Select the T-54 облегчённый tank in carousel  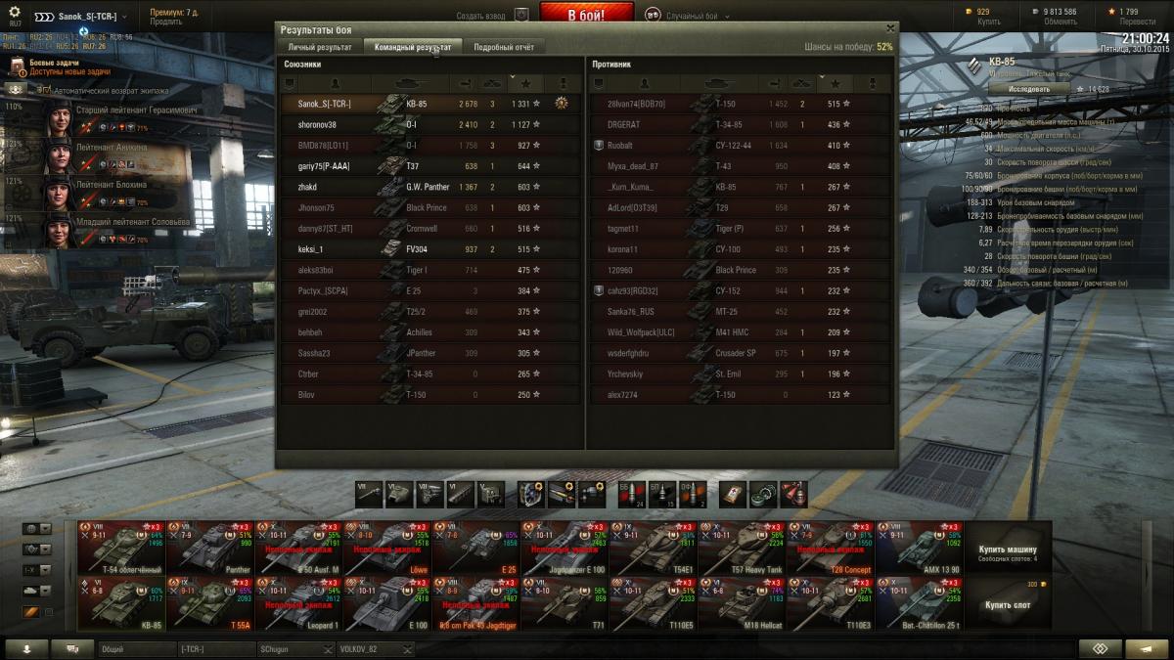[x=121, y=548]
